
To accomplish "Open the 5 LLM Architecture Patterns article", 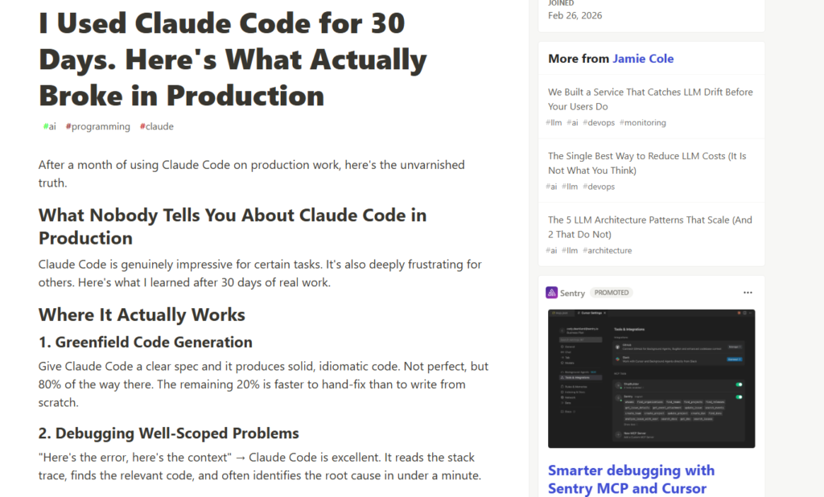I will click(x=650, y=227).
